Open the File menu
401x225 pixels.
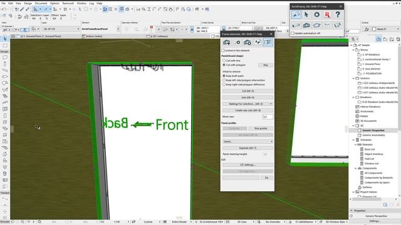click(3, 3)
